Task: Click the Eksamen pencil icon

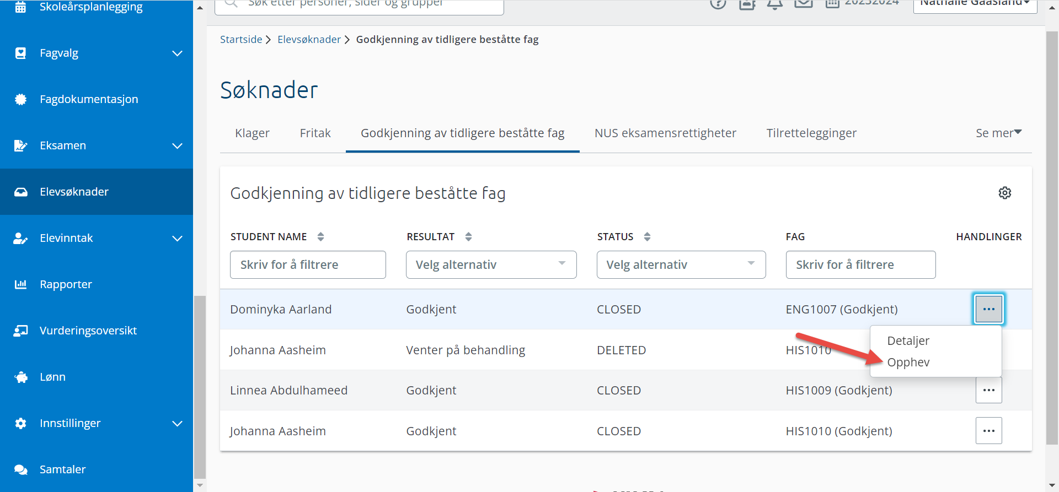Action: (20, 145)
